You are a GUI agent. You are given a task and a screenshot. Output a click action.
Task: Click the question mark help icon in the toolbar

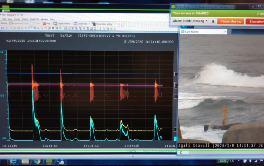pos(31,28)
